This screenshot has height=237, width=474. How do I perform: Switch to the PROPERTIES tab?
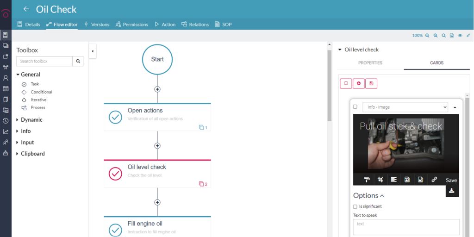(370, 63)
